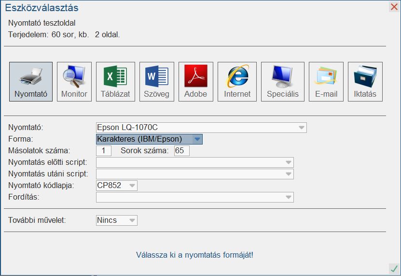Click the Terjedelem: 60 sor line
The image size is (401, 276).
[x=64, y=35]
